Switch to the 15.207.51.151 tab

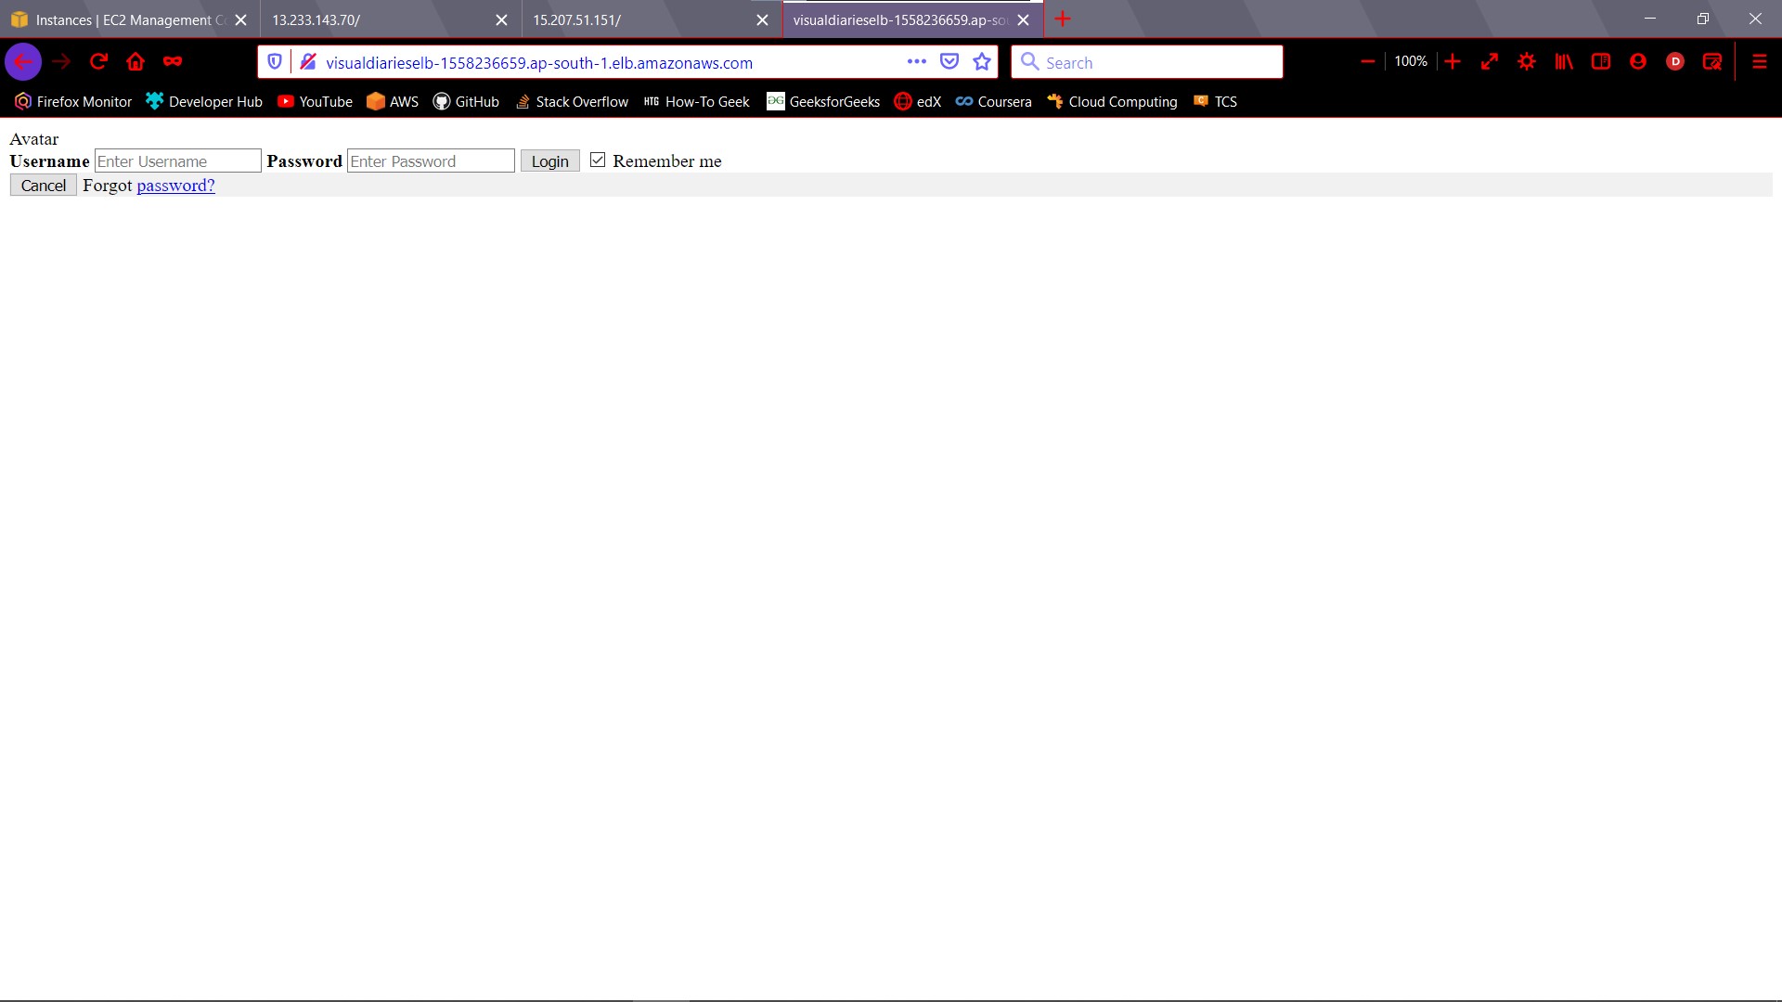(631, 19)
